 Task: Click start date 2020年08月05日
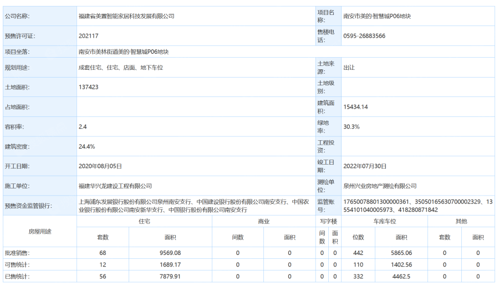pyautogui.click(x=100, y=166)
